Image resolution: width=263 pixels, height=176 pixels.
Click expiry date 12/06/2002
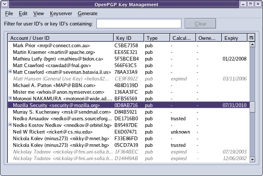(x=234, y=158)
